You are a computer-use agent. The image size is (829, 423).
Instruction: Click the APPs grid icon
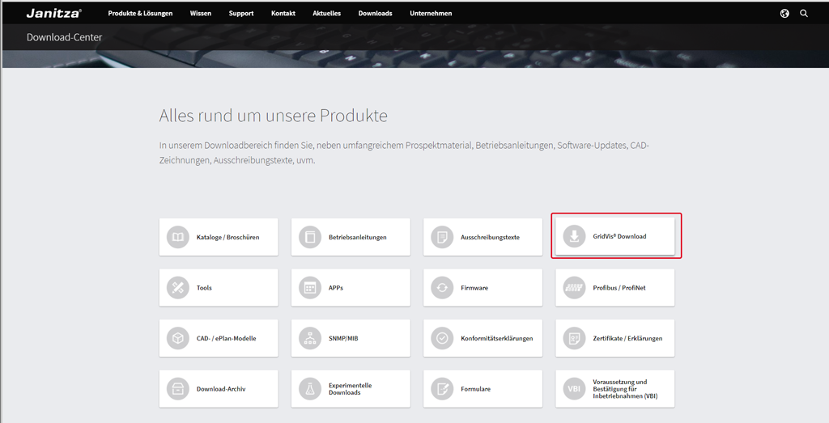310,288
